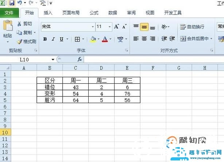Toggle Italic formatting
This screenshot has height=162, width=224.
[53, 39]
